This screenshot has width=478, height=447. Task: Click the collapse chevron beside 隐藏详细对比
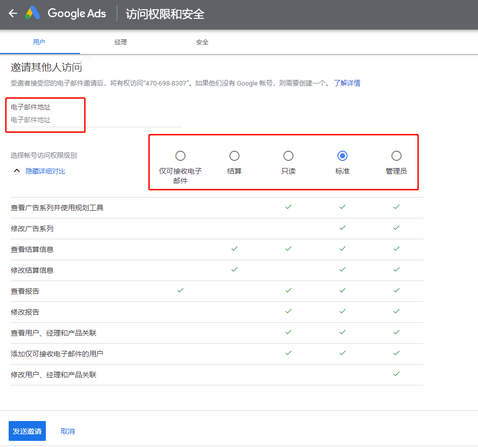tap(16, 171)
